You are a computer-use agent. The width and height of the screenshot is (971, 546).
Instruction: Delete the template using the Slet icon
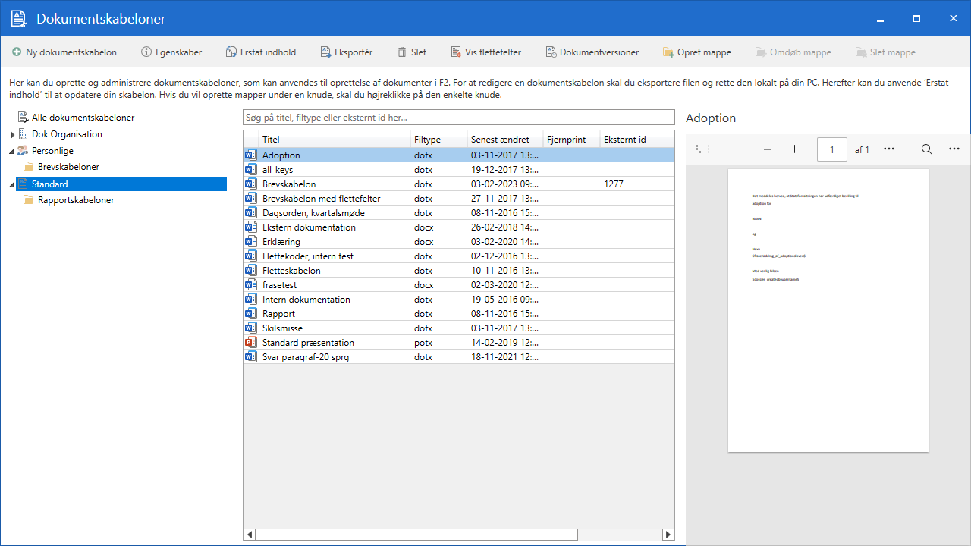point(402,52)
